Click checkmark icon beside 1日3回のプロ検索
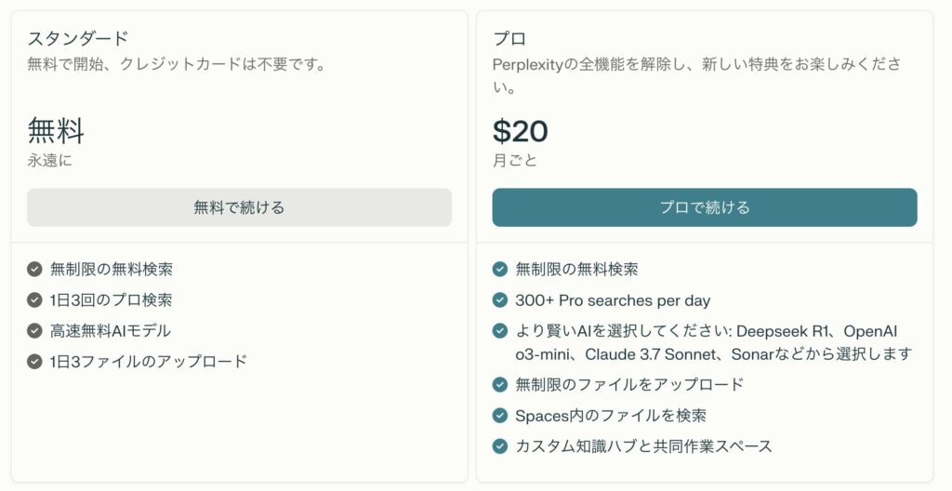 click(x=34, y=299)
